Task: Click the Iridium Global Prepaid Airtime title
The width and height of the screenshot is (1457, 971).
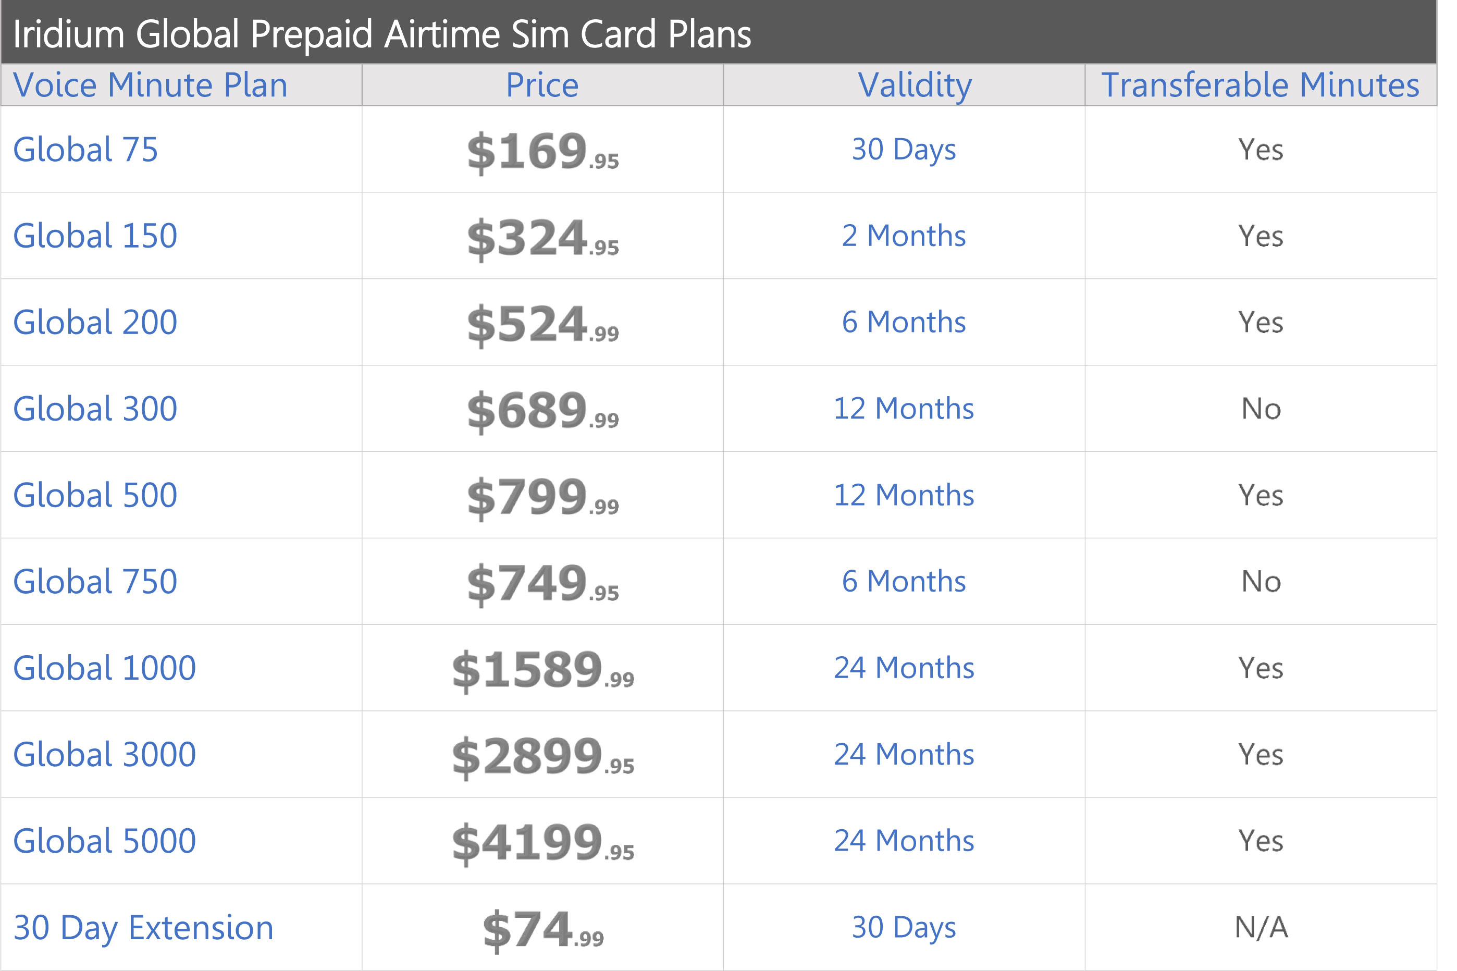Action: (x=382, y=34)
